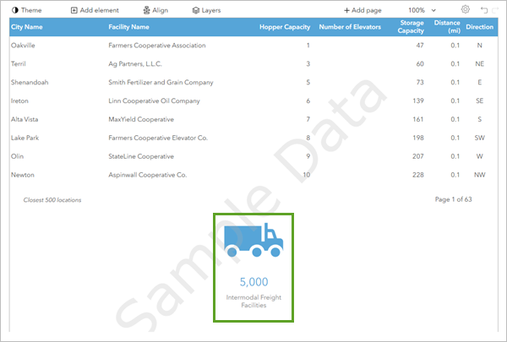The image size is (507, 342).
Task: Click the Page 1 of 63 indicator
Action: (453, 199)
